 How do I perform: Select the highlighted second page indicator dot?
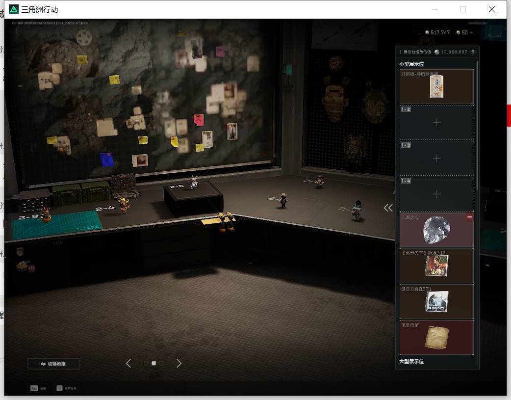(x=154, y=363)
